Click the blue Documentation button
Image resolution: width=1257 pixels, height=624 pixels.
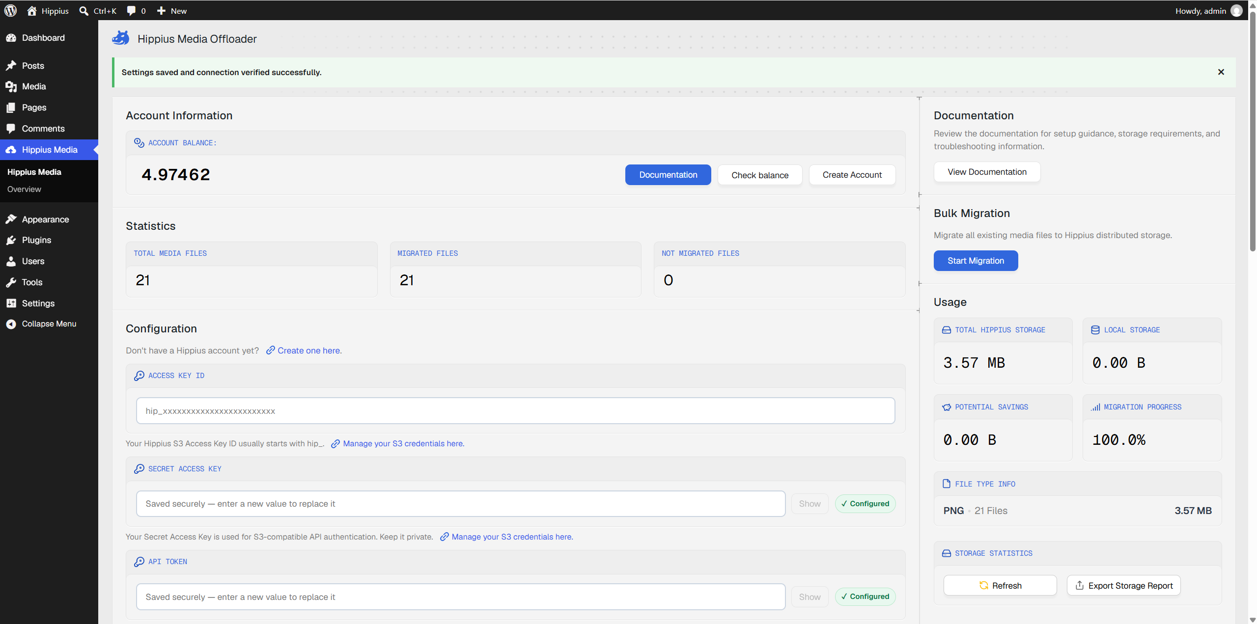click(668, 175)
